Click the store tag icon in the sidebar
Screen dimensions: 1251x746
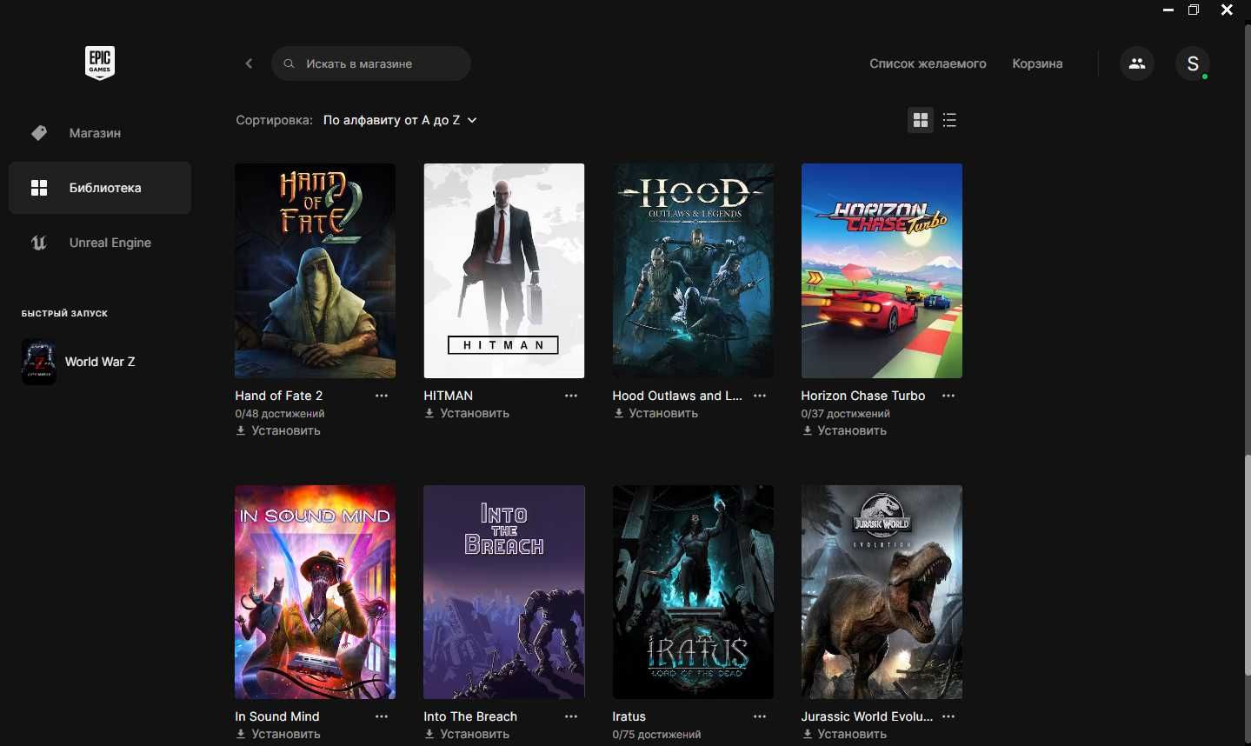(x=39, y=133)
